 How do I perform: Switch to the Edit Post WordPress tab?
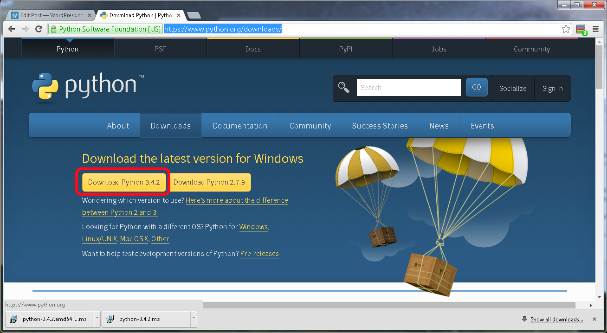click(x=49, y=15)
